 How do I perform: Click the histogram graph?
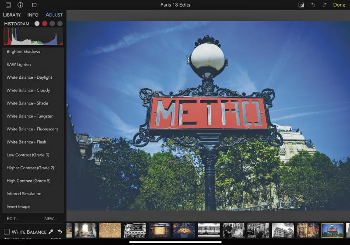[33, 37]
